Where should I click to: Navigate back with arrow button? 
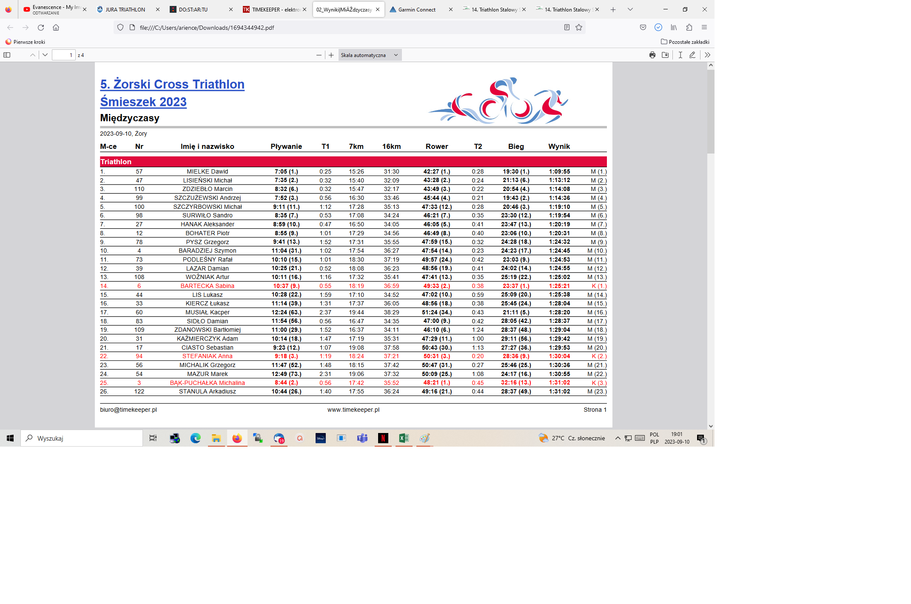10,28
